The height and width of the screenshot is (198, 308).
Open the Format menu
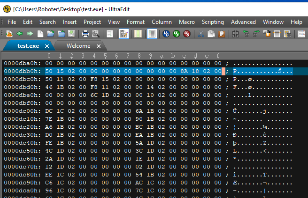136,22
